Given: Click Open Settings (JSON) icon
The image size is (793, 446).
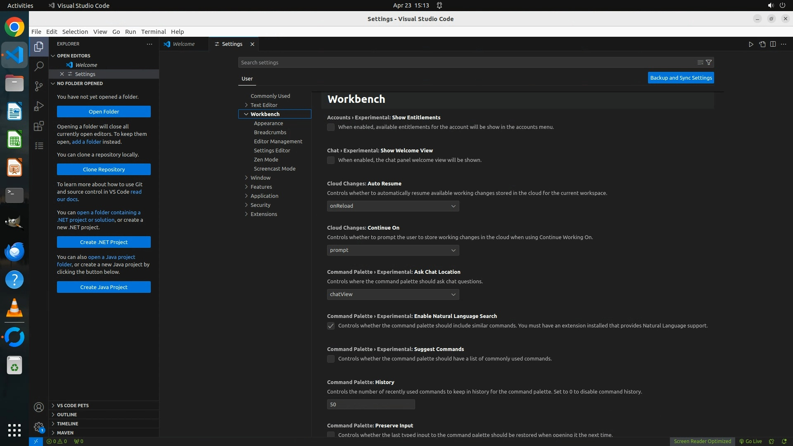Looking at the screenshot, I should (x=762, y=44).
